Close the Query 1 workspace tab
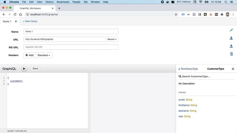 tap(16, 21)
